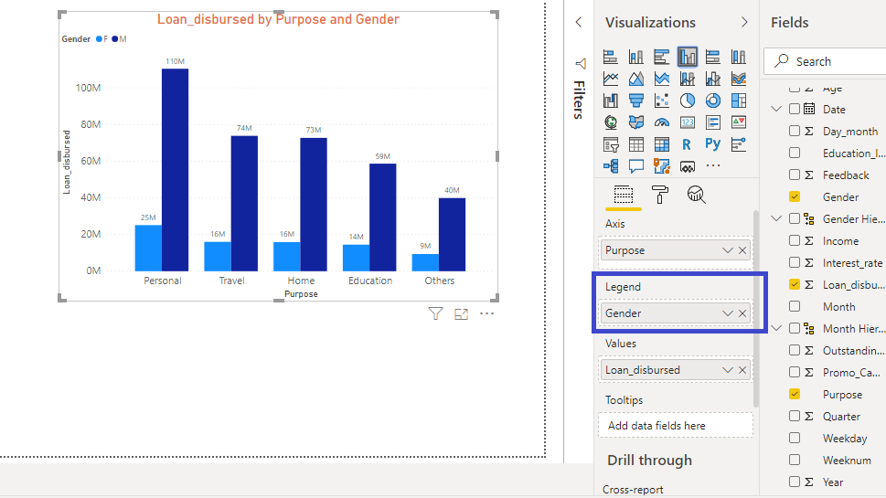Click the funnel chart visualization icon
The width and height of the screenshot is (886, 498).
[636, 101]
